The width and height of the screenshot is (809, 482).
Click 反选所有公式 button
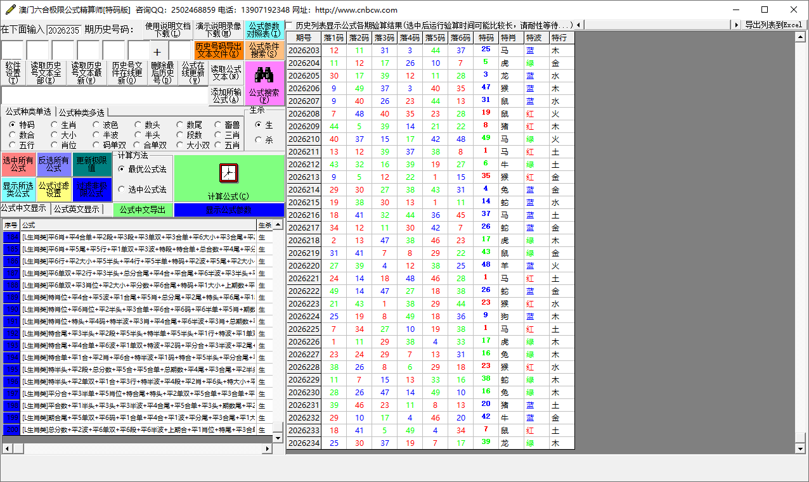point(54,165)
